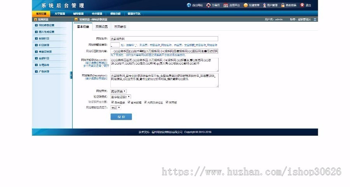The width and height of the screenshot is (350, 187).
Task: Select the 管理员专区 top menu
Action: pyautogui.click(x=134, y=14)
